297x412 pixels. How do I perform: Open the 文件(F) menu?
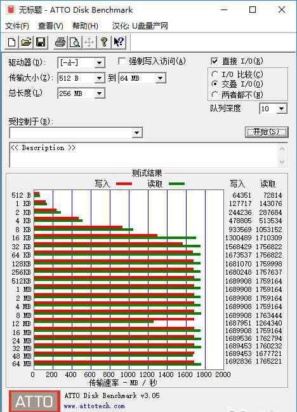point(17,25)
